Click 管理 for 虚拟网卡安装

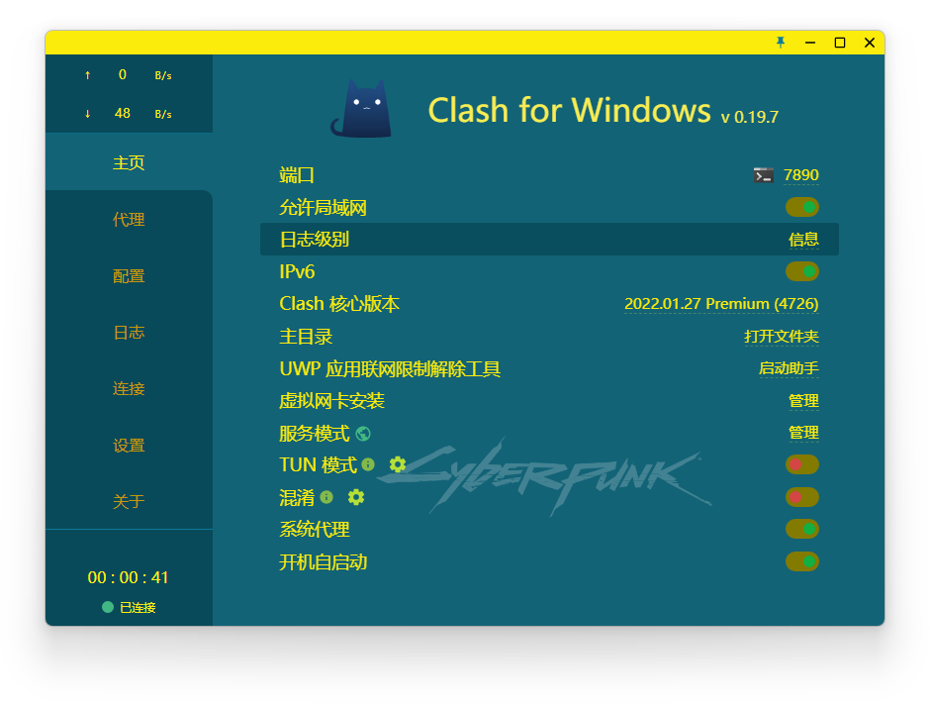click(803, 401)
